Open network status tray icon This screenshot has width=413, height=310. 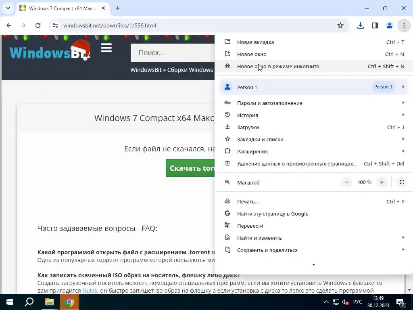point(336,302)
